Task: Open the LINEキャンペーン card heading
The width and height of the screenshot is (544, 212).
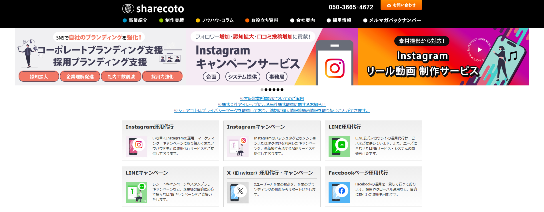Action: pos(147,173)
